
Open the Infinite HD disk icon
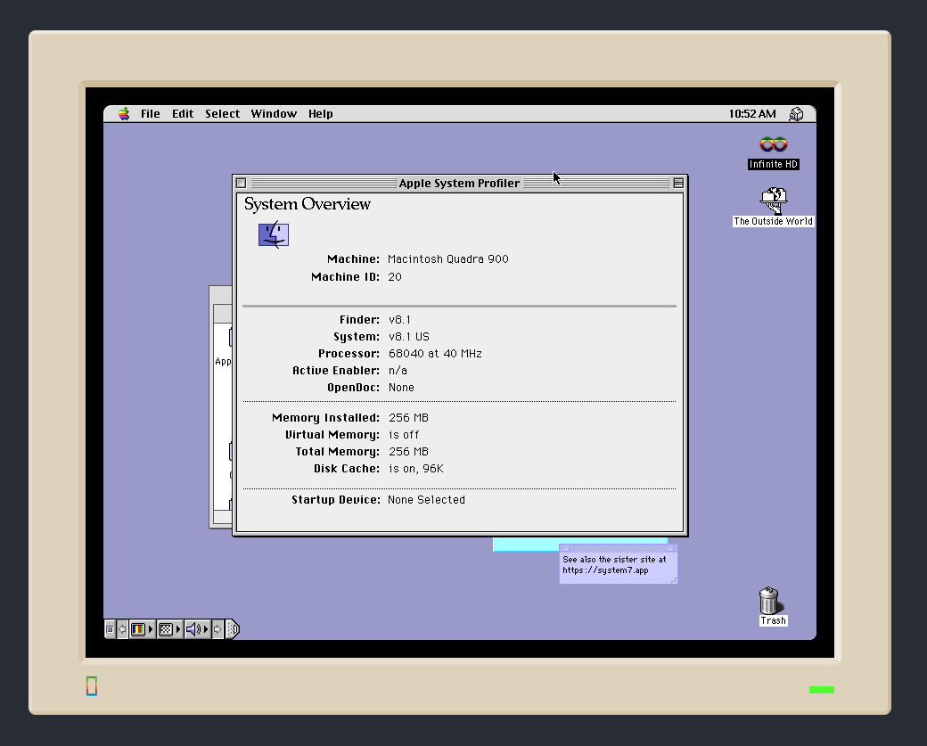(x=772, y=147)
